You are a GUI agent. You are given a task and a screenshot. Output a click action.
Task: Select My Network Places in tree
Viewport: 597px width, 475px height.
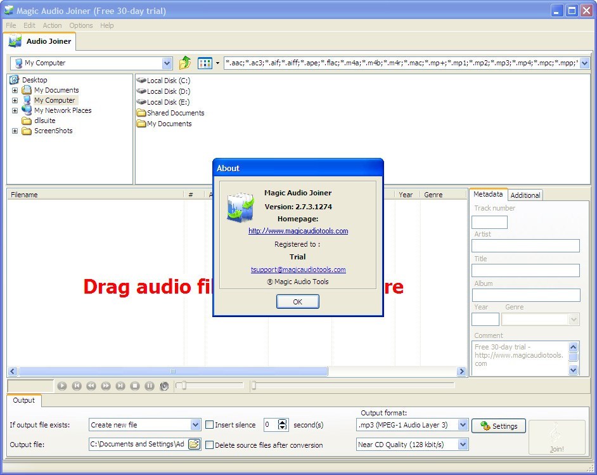(63, 110)
